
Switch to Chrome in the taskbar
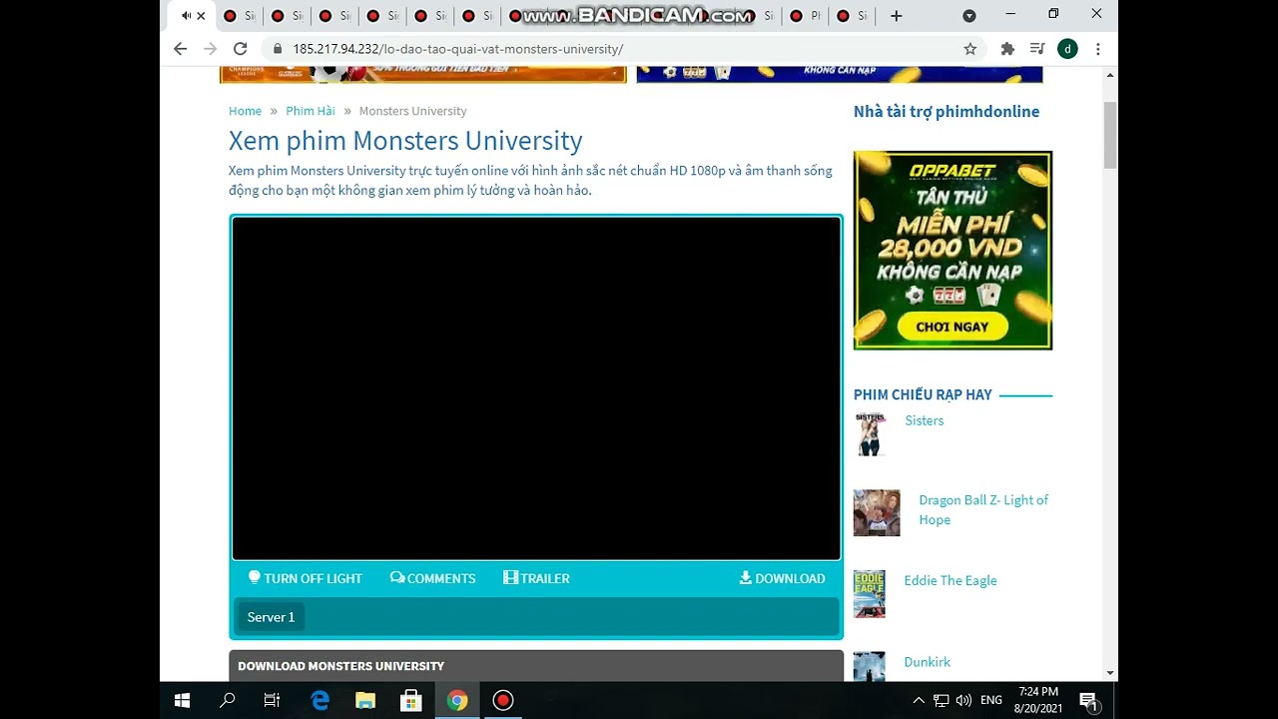pos(457,700)
